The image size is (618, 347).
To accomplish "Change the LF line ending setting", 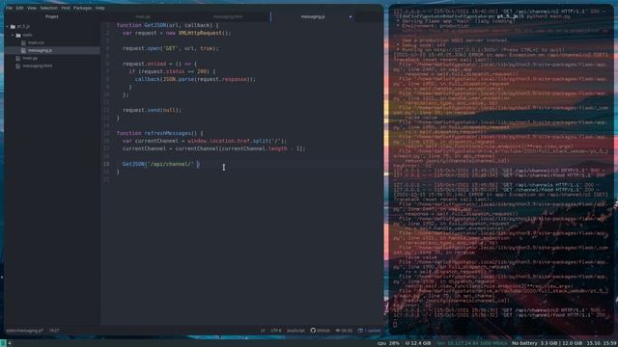I will pyautogui.click(x=263, y=331).
